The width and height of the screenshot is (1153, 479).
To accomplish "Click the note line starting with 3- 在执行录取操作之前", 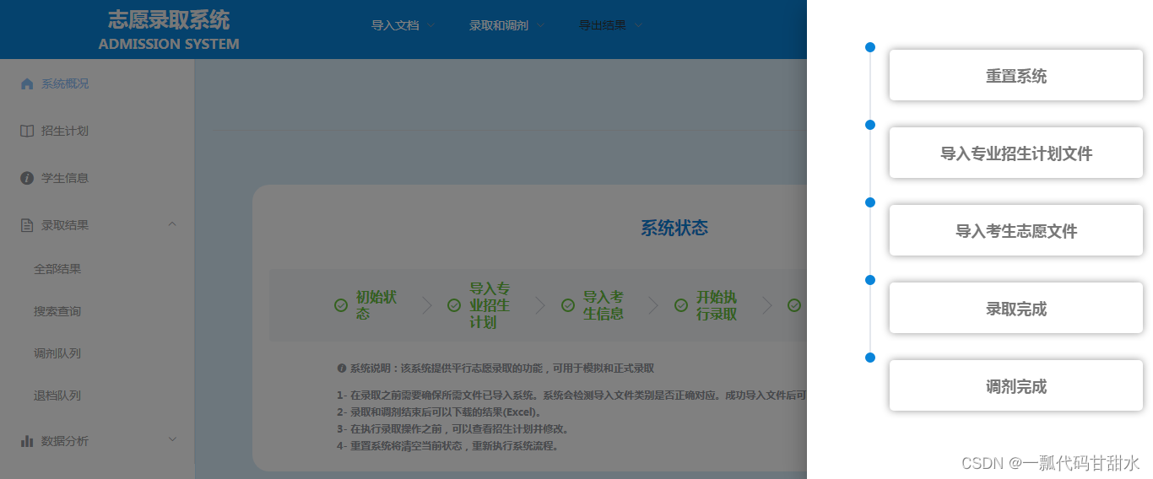I will click(453, 428).
